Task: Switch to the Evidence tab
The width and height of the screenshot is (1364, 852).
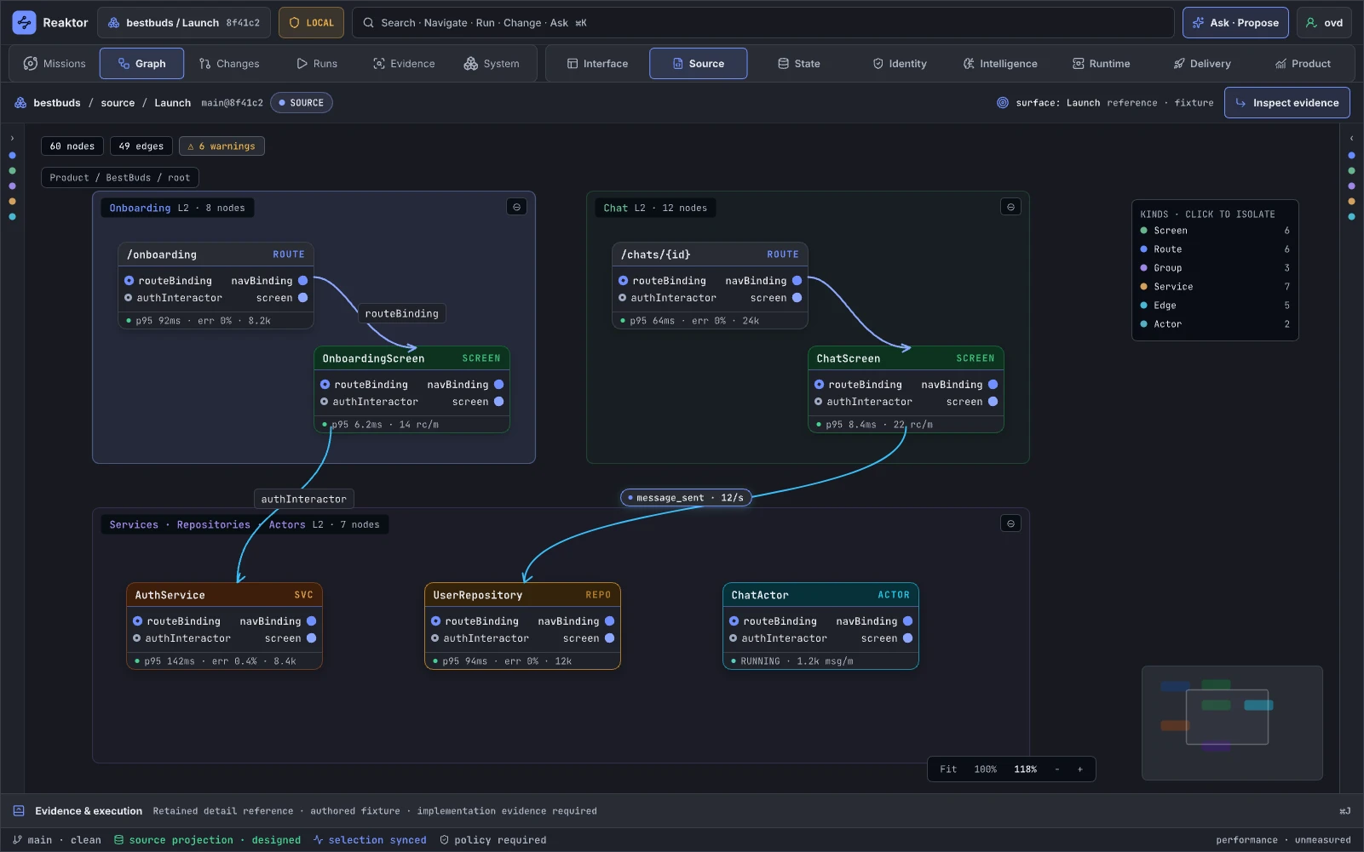Action: 404,64
